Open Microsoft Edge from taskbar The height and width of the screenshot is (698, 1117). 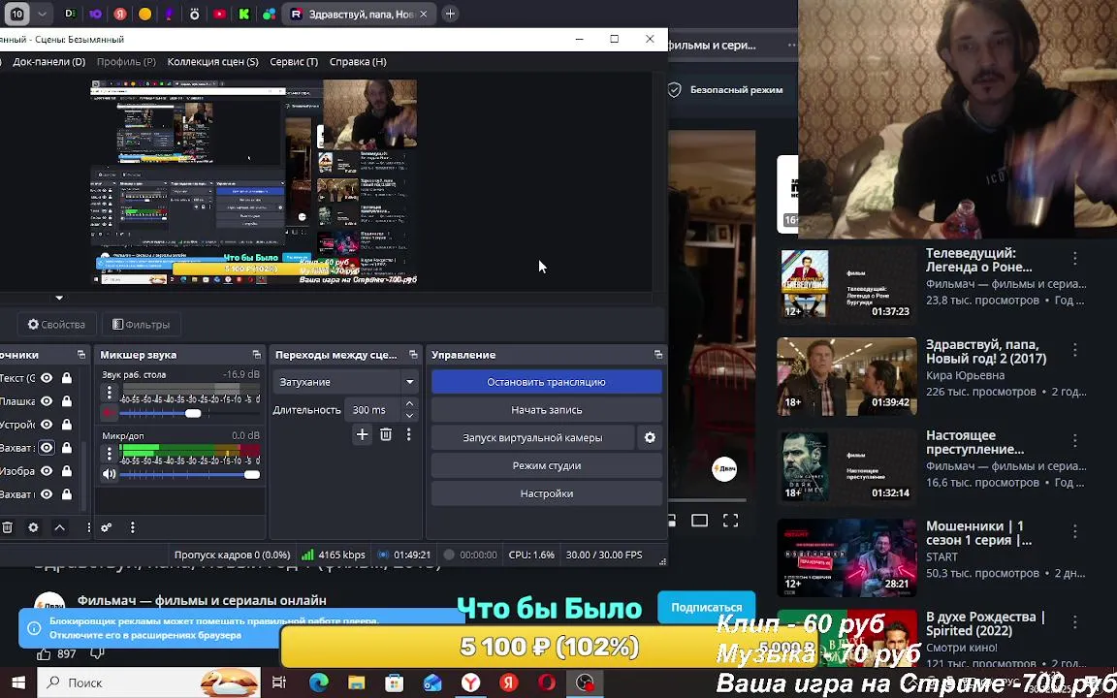[x=318, y=683]
